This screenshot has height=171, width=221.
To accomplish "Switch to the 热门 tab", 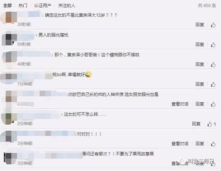I will pos(23,6).
